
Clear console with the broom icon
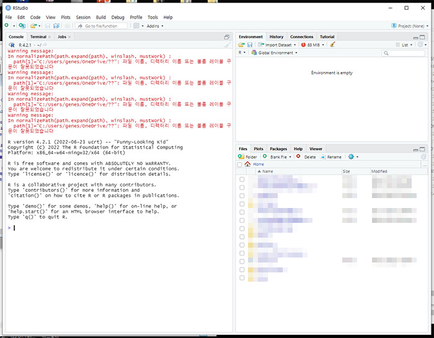click(228, 45)
